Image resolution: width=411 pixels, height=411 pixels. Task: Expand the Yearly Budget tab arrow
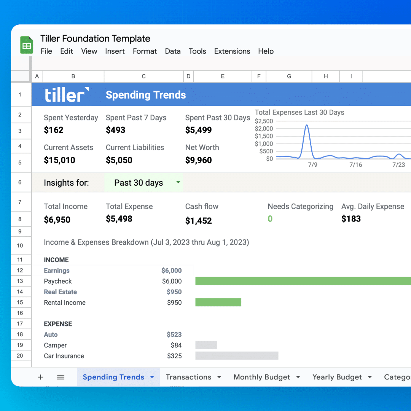[370, 377]
